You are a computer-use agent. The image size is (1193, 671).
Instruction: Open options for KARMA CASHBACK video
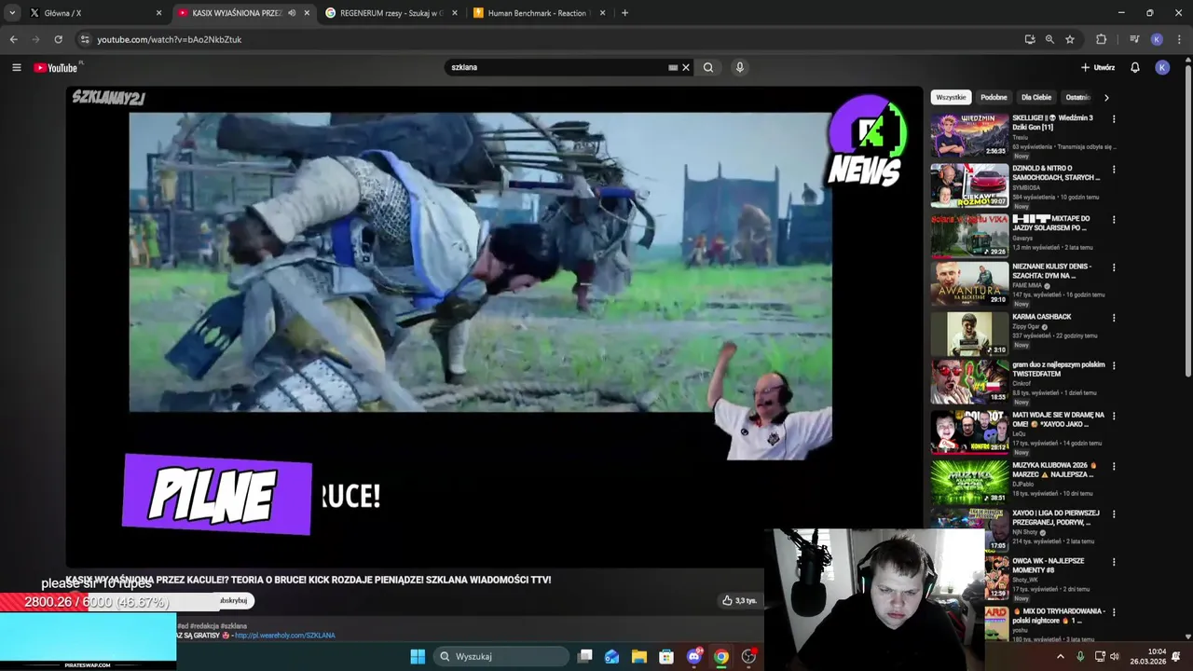1113,318
